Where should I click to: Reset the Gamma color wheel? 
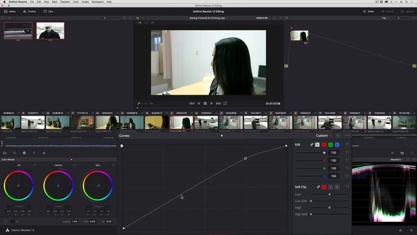pos(74,165)
